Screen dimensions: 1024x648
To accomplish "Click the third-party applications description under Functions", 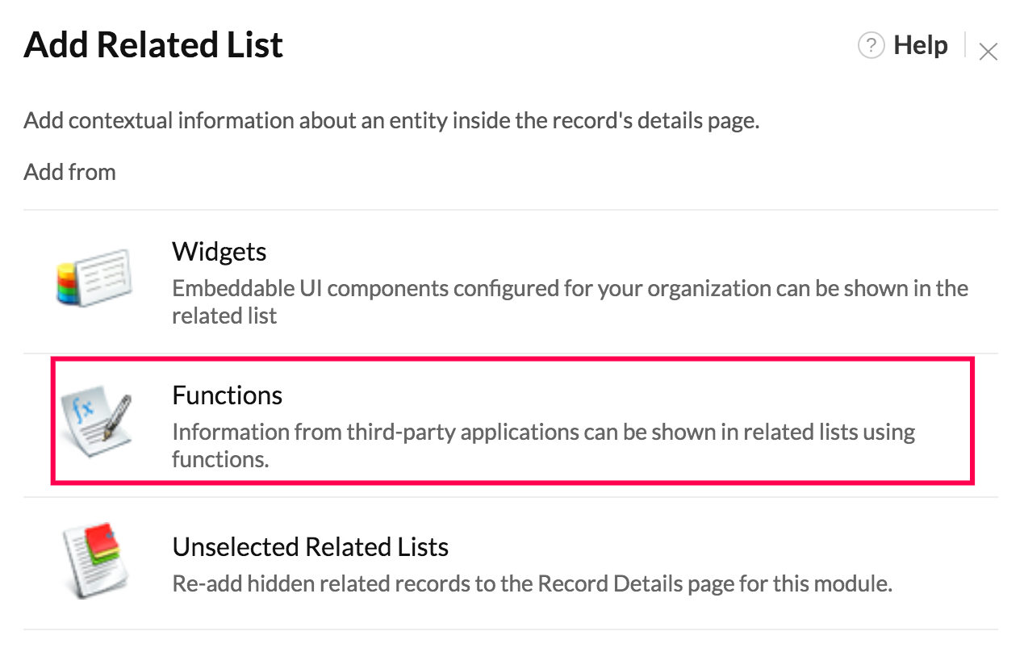I will [544, 445].
